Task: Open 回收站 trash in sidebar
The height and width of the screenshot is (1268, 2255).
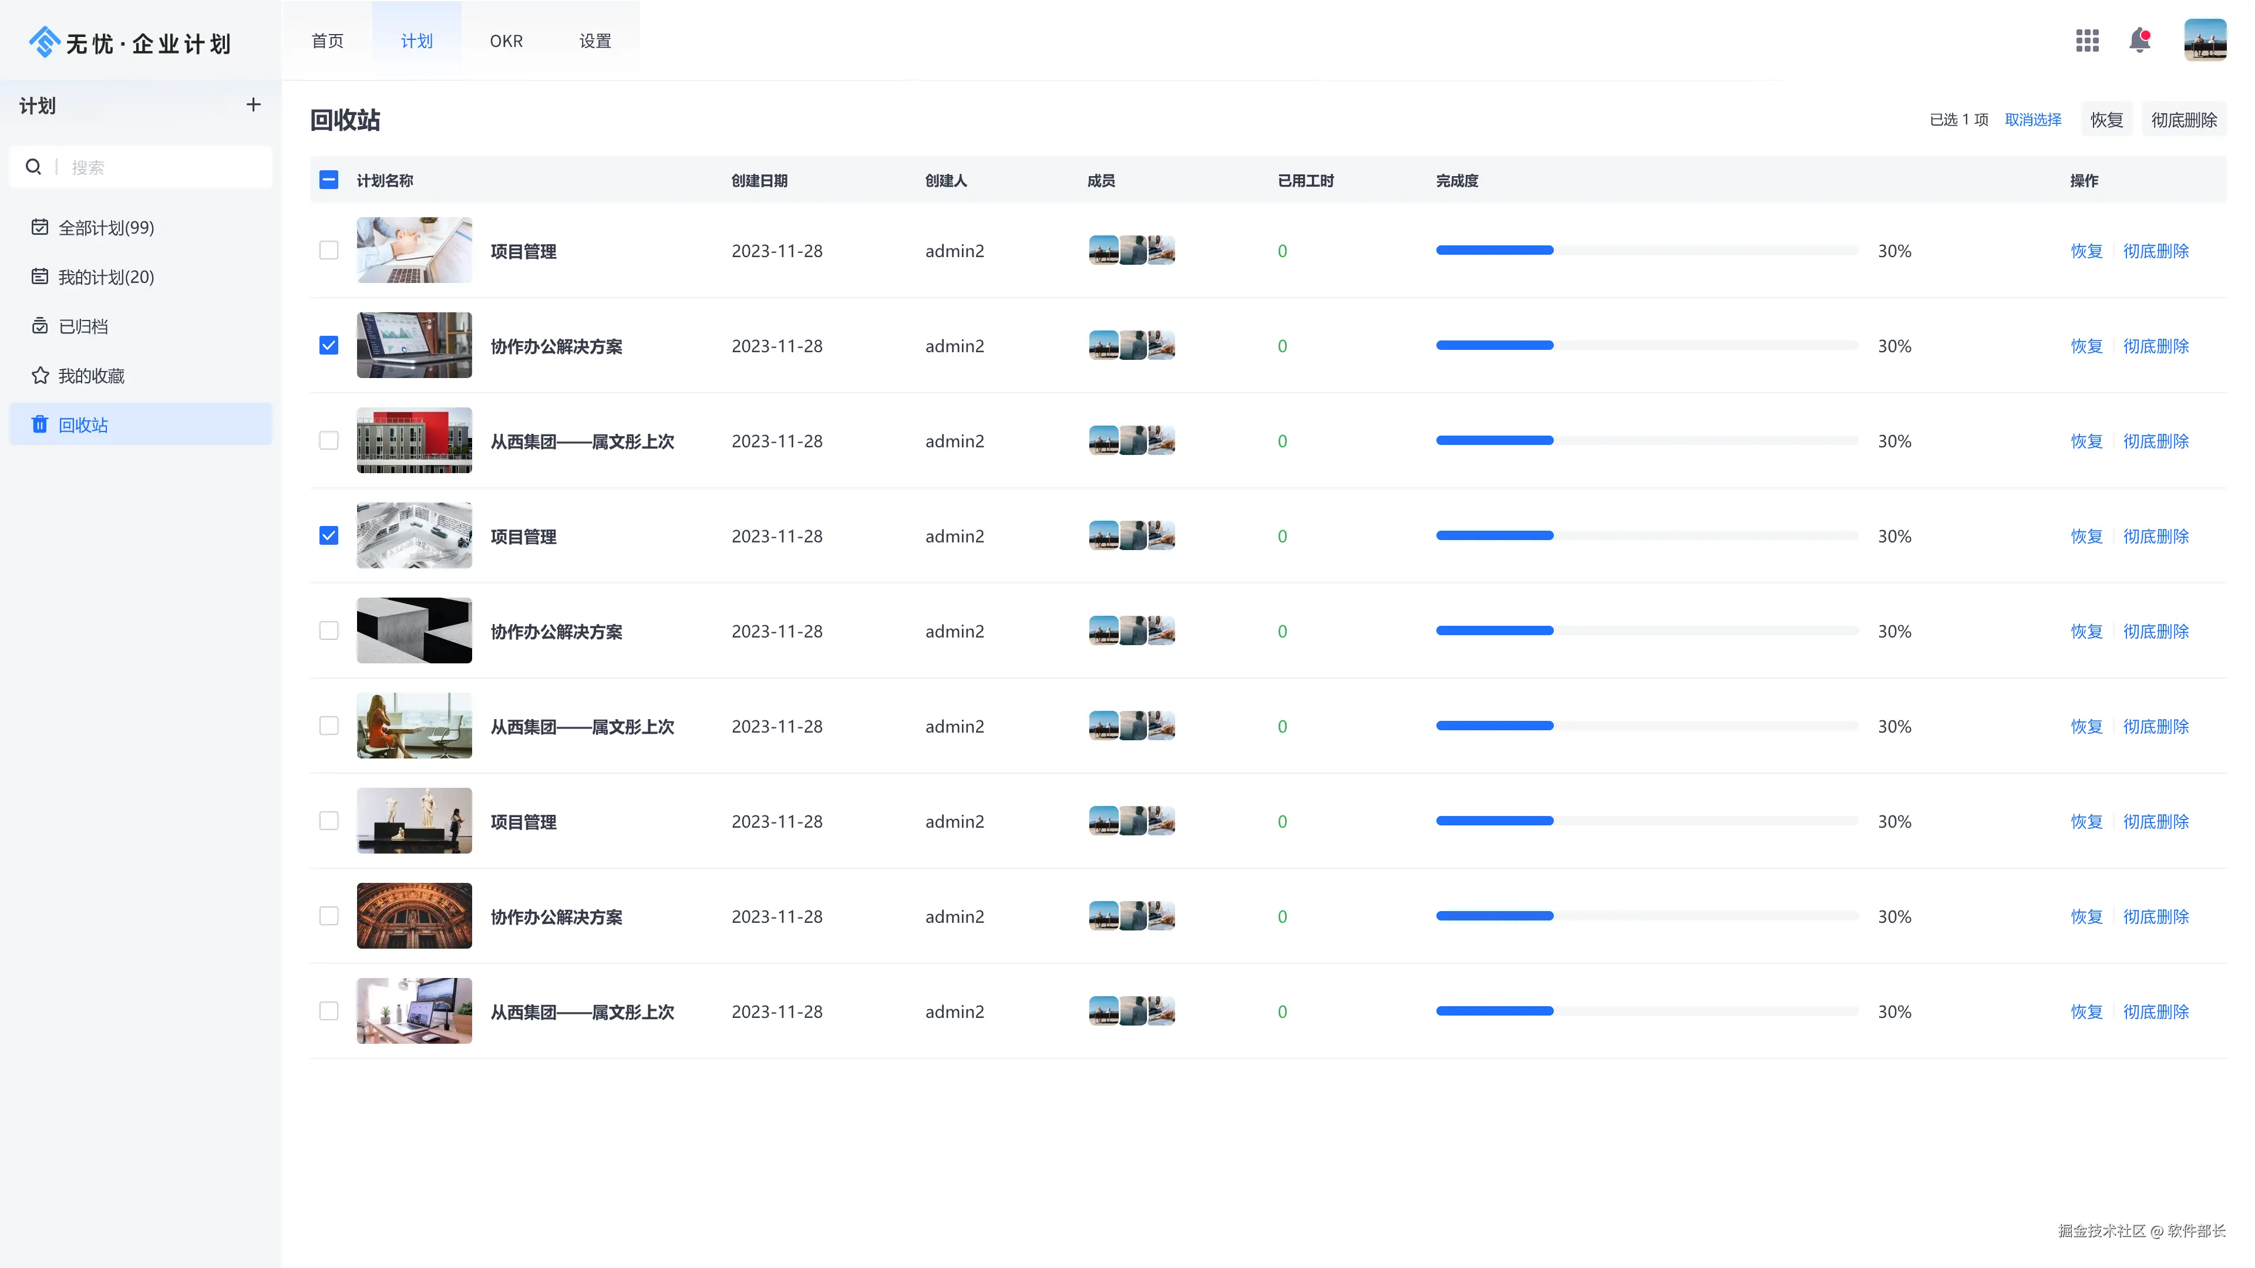Action: (83, 425)
